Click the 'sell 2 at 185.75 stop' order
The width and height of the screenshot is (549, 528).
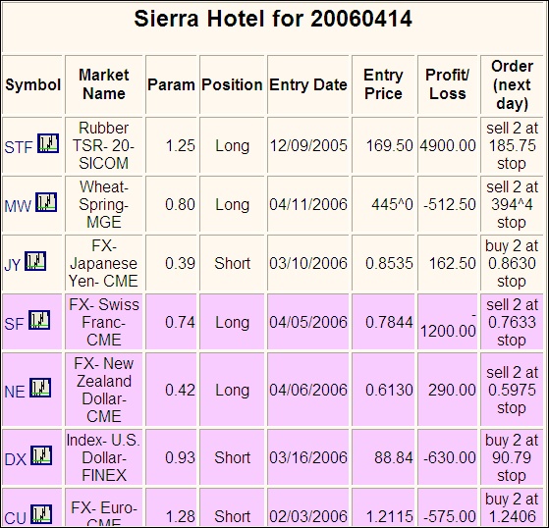click(x=512, y=146)
